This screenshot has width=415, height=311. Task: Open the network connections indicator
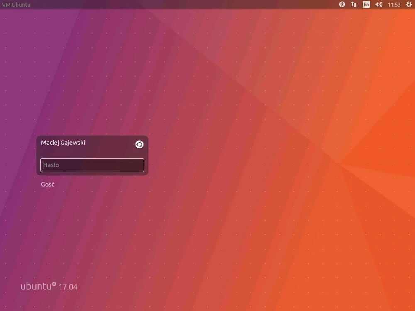pyautogui.click(x=354, y=4)
